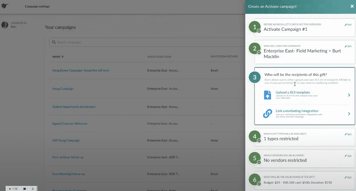Click the Alyce bird logo
The height and width of the screenshot is (191, 356).
click(5, 6)
